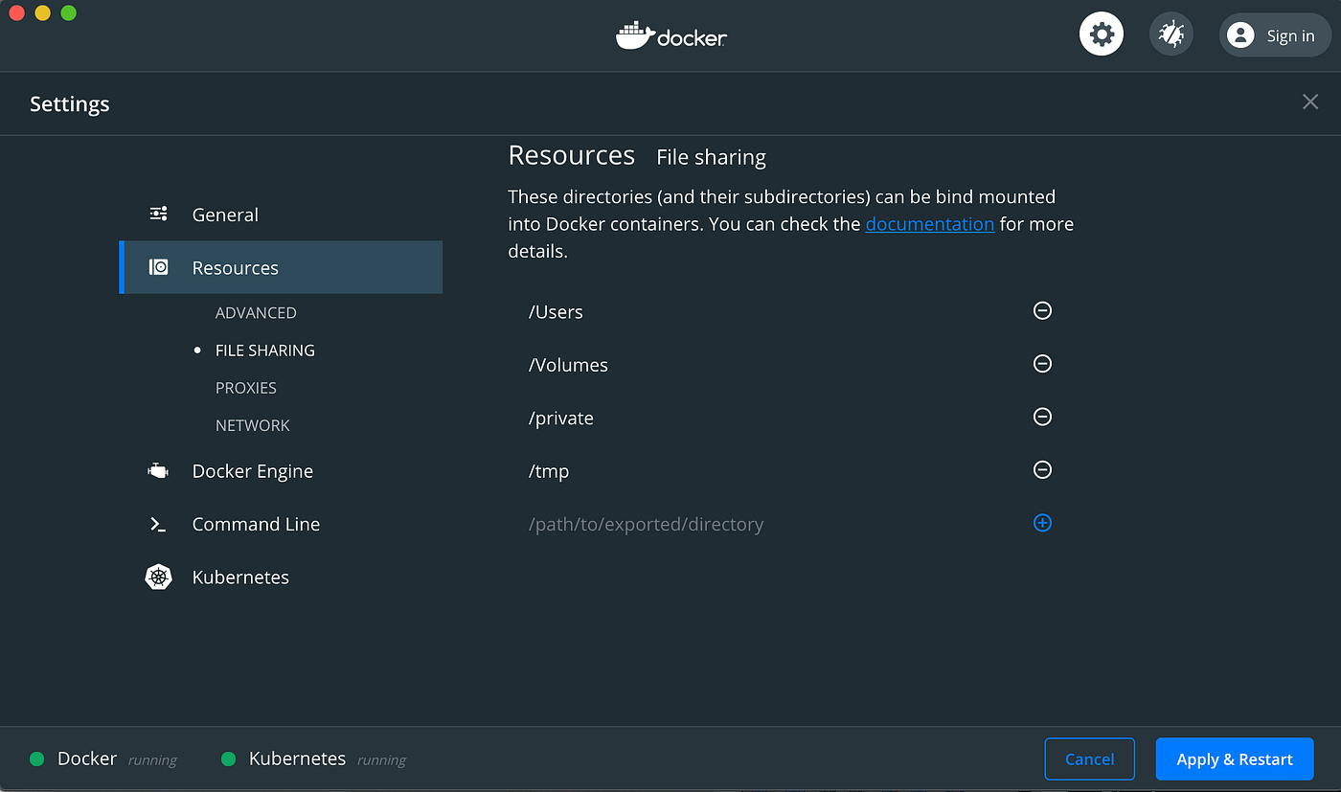
Task: Click the Command Line prompt icon
Action: [158, 524]
